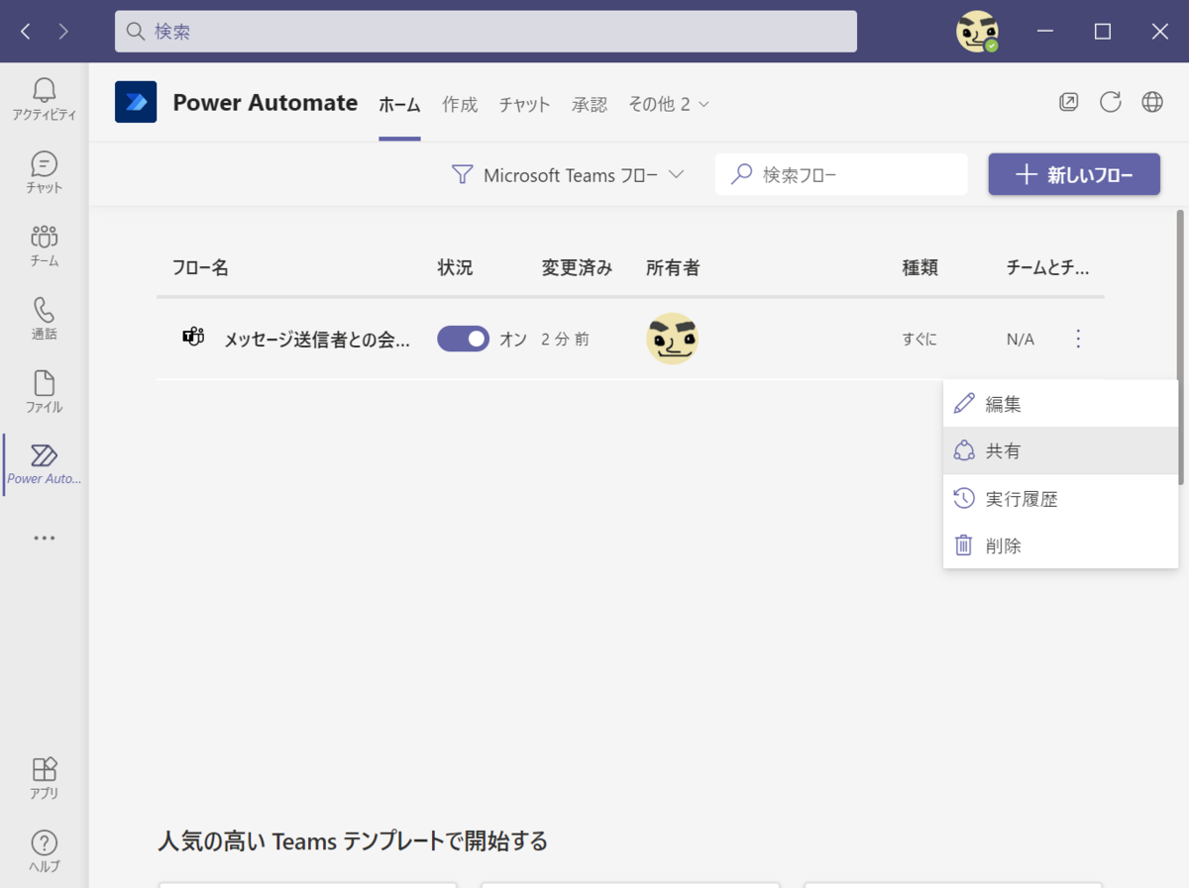The height and width of the screenshot is (888, 1189).
Task: Select Power Automate app in sidebar
Action: click(x=44, y=465)
